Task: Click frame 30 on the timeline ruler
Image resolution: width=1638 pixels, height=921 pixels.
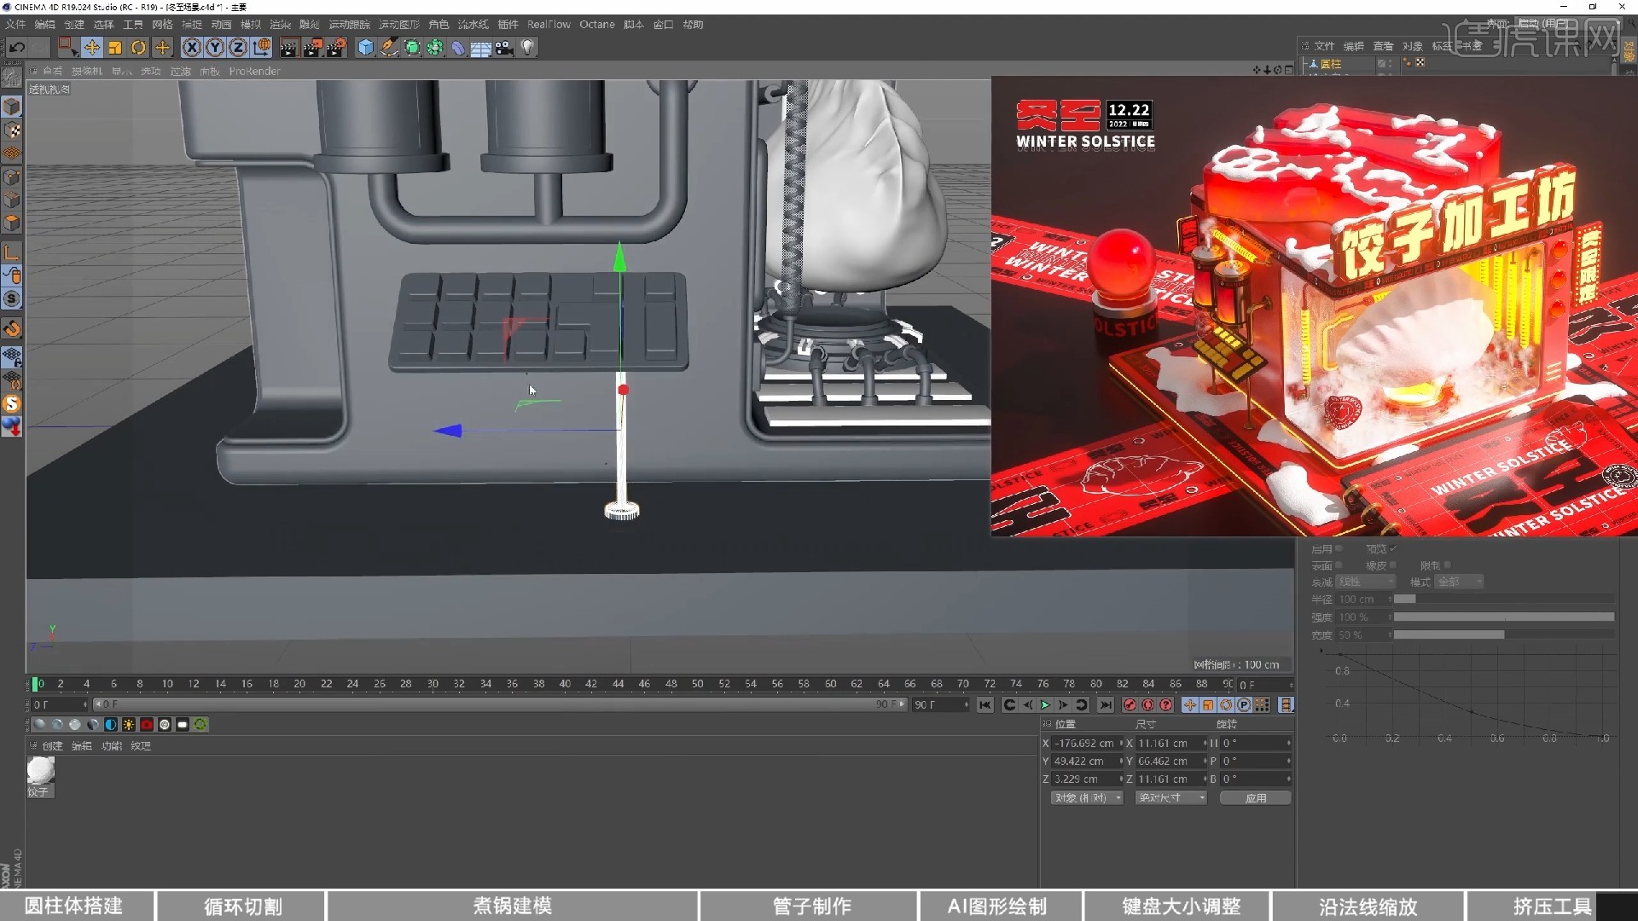Action: [433, 684]
